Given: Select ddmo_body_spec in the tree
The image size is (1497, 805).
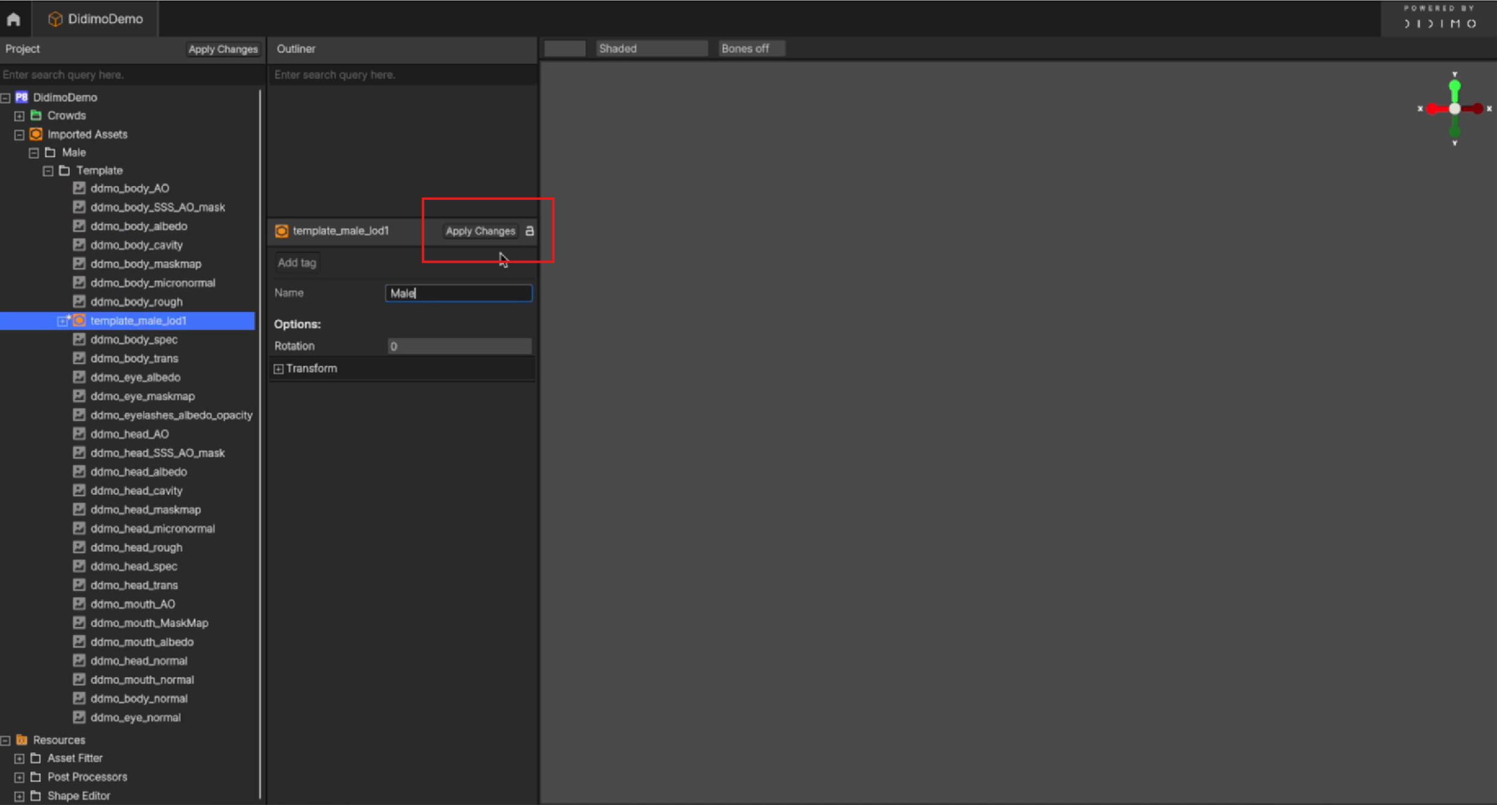Looking at the screenshot, I should (134, 339).
